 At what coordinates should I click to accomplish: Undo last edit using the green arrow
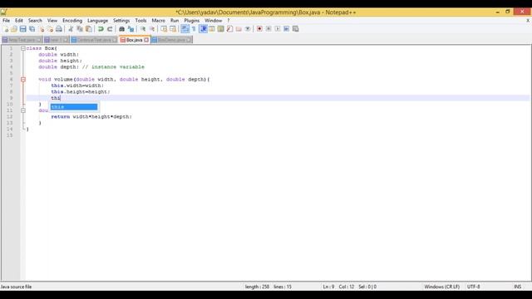(x=101, y=29)
